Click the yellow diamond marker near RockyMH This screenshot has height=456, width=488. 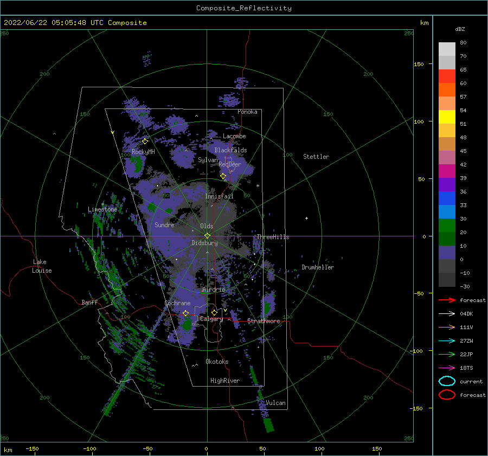click(x=145, y=142)
